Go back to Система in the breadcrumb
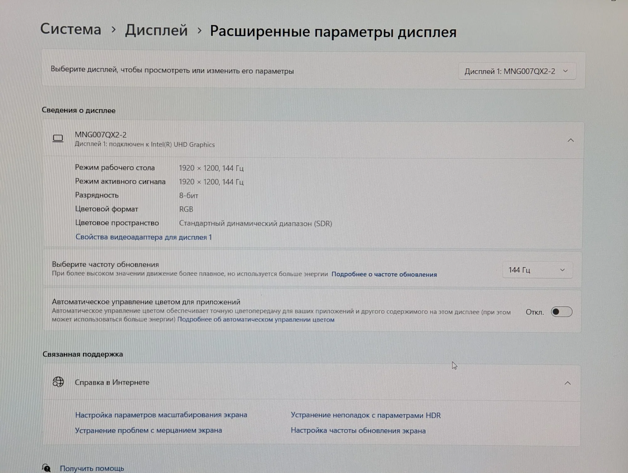This screenshot has width=628, height=473. pos(71,29)
